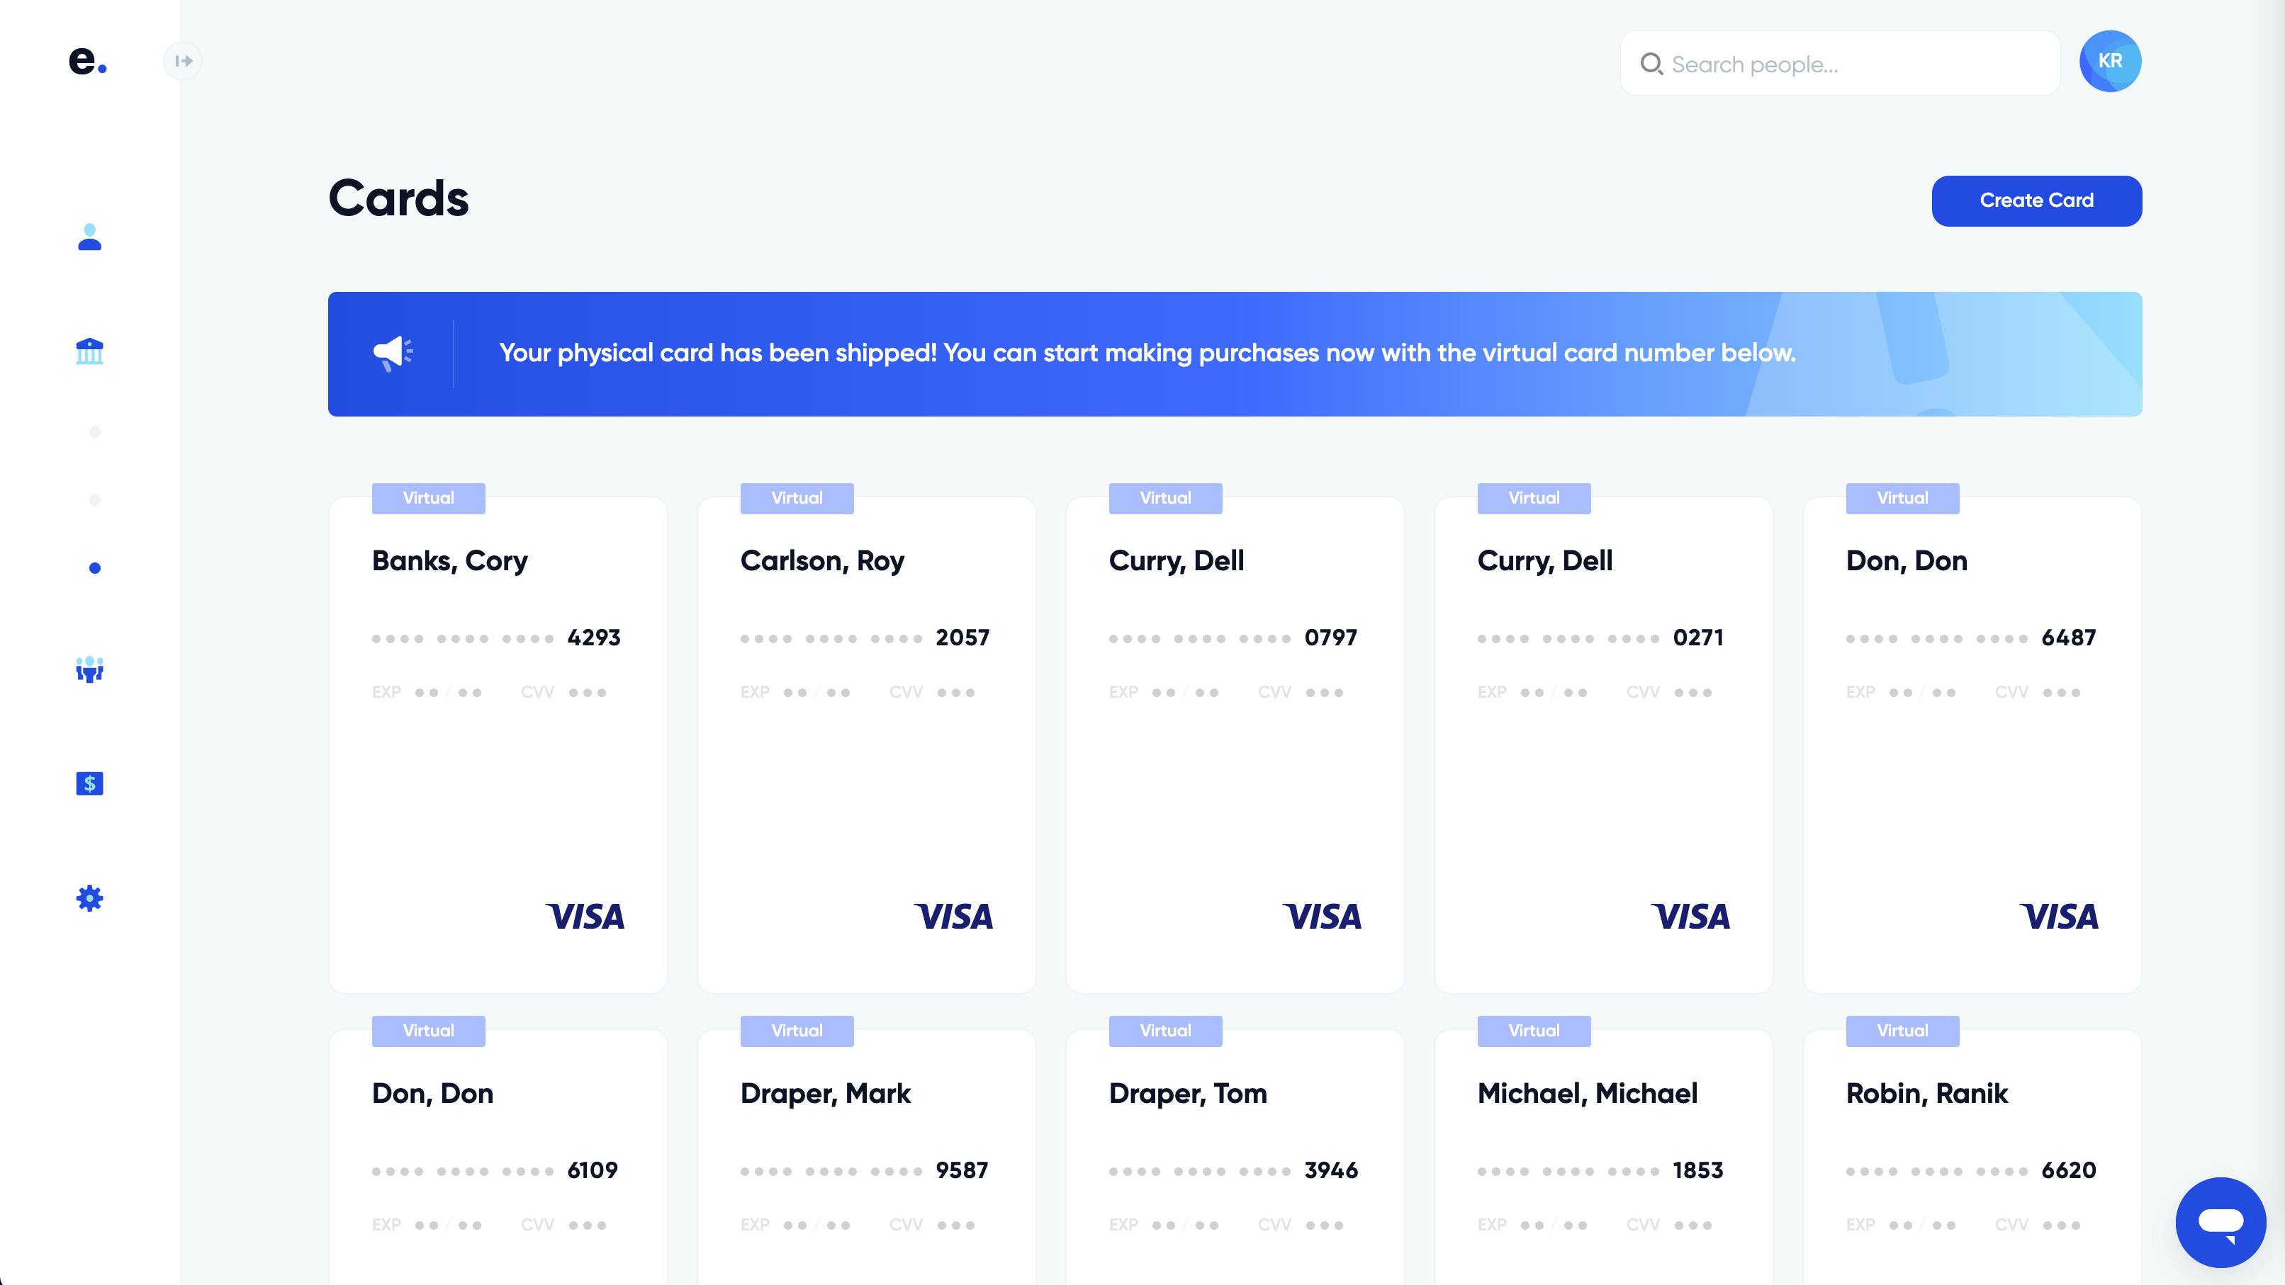Open the settings gear icon
This screenshot has height=1285, width=2285.
89,898
